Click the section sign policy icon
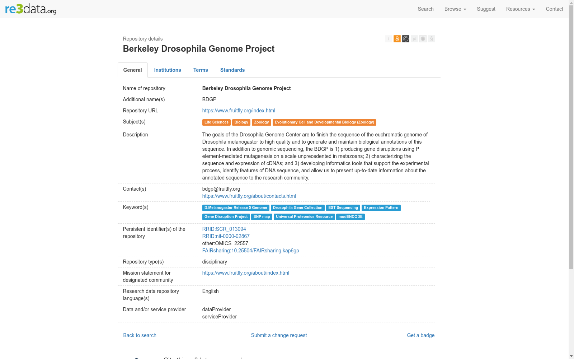Screen dimensions: 574x359 pyautogui.click(x=432, y=39)
